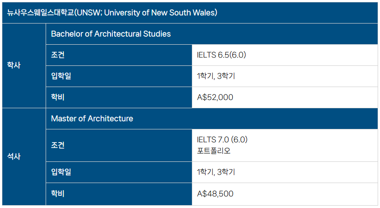Select the A$48,500 tuition value
Screen dimensions: 380x208
click(215, 194)
